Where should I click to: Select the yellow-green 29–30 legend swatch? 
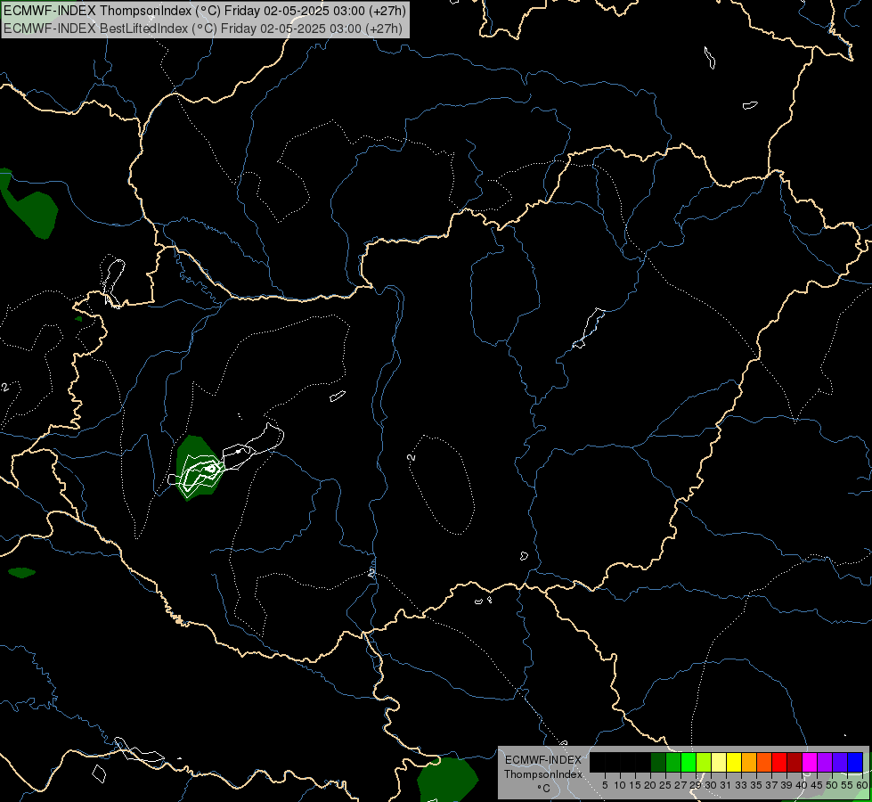point(704,762)
